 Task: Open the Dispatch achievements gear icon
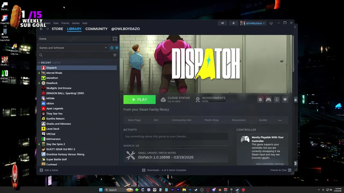click(x=198, y=99)
